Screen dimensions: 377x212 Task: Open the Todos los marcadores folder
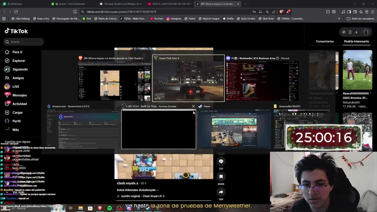point(360,19)
